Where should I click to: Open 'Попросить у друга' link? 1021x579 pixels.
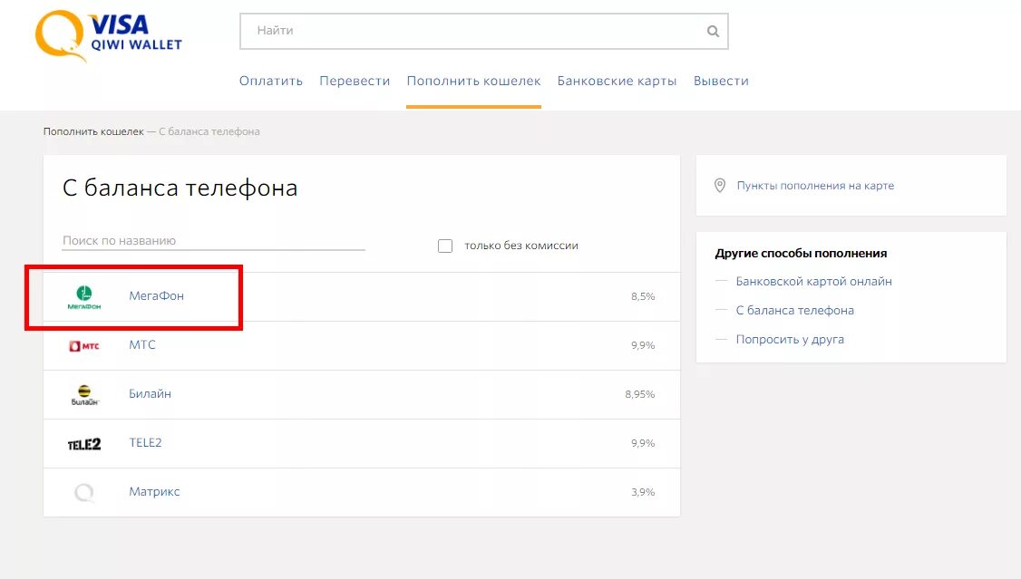[790, 340]
